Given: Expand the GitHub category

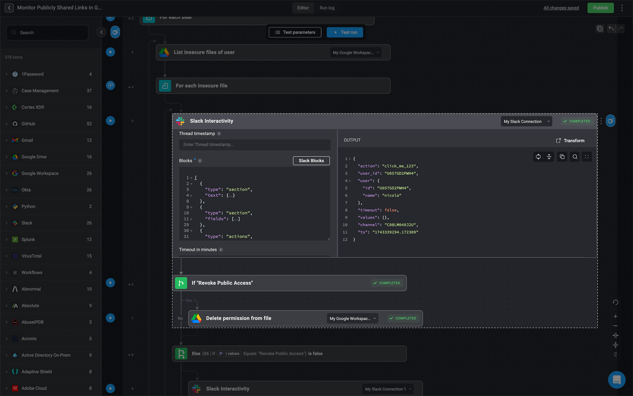Looking at the screenshot, I should tap(7, 124).
